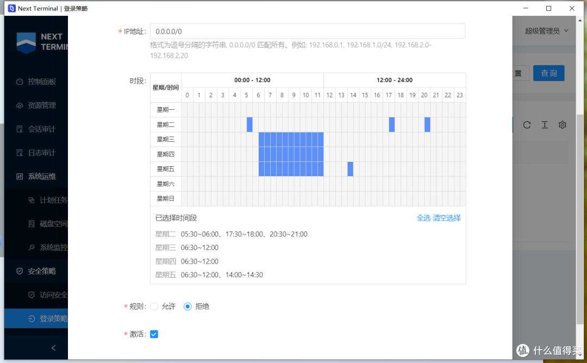This screenshot has height=363, width=587.
Task: Click refresh icon in table toolbar
Action: pos(527,125)
